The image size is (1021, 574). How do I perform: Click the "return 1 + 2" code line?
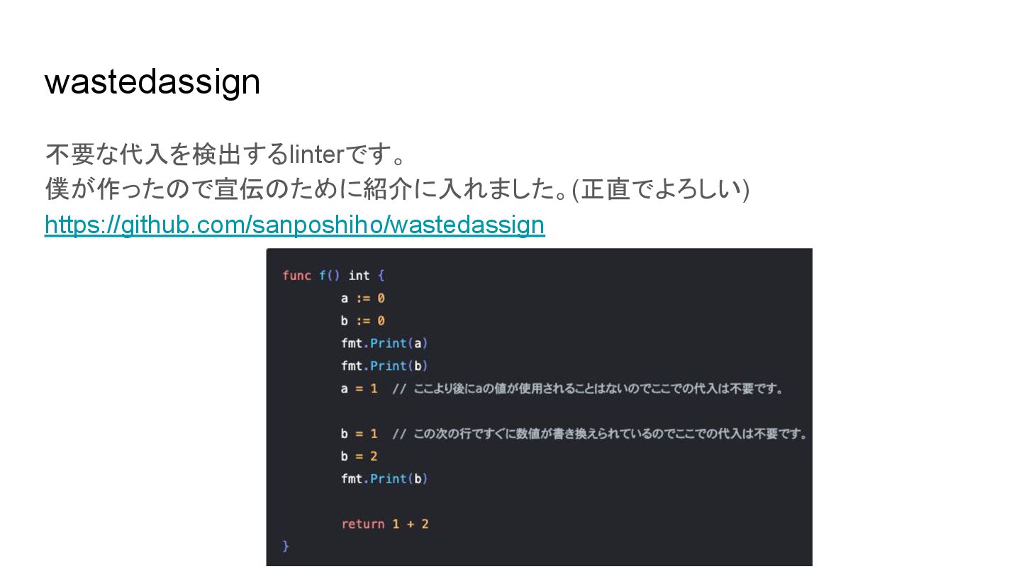(384, 524)
